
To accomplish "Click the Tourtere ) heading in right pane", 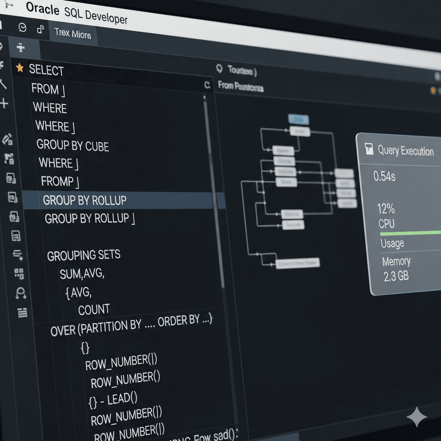I will coord(242,70).
